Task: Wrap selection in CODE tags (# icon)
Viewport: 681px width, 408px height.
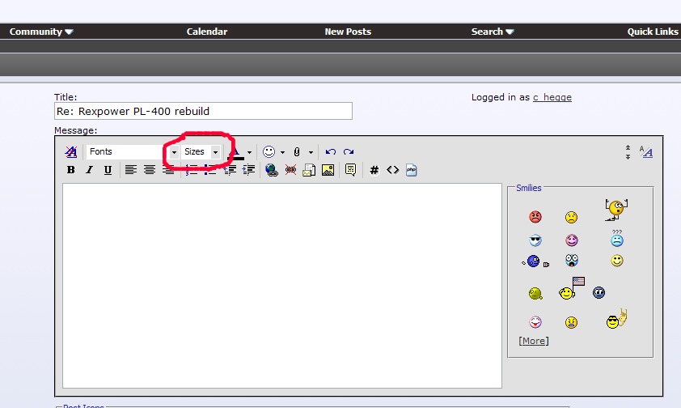Action: [374, 170]
